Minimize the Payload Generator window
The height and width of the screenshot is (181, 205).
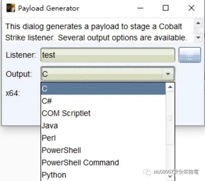pos(140,8)
